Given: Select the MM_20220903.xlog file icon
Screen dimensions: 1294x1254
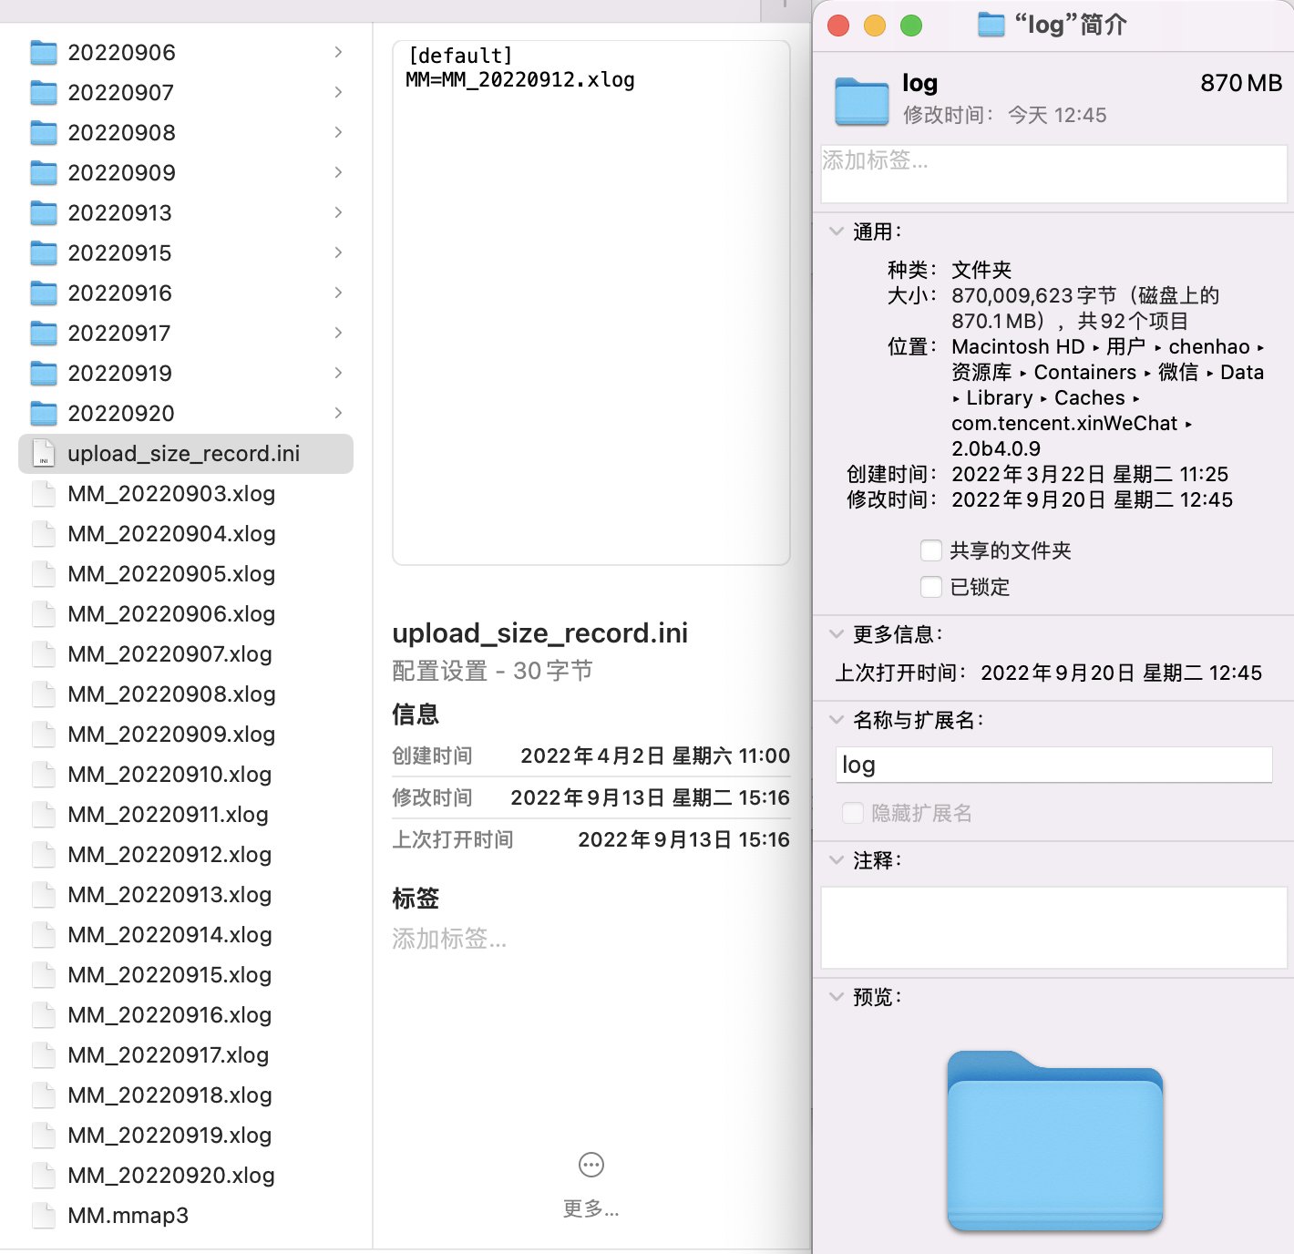Looking at the screenshot, I should coord(43,493).
